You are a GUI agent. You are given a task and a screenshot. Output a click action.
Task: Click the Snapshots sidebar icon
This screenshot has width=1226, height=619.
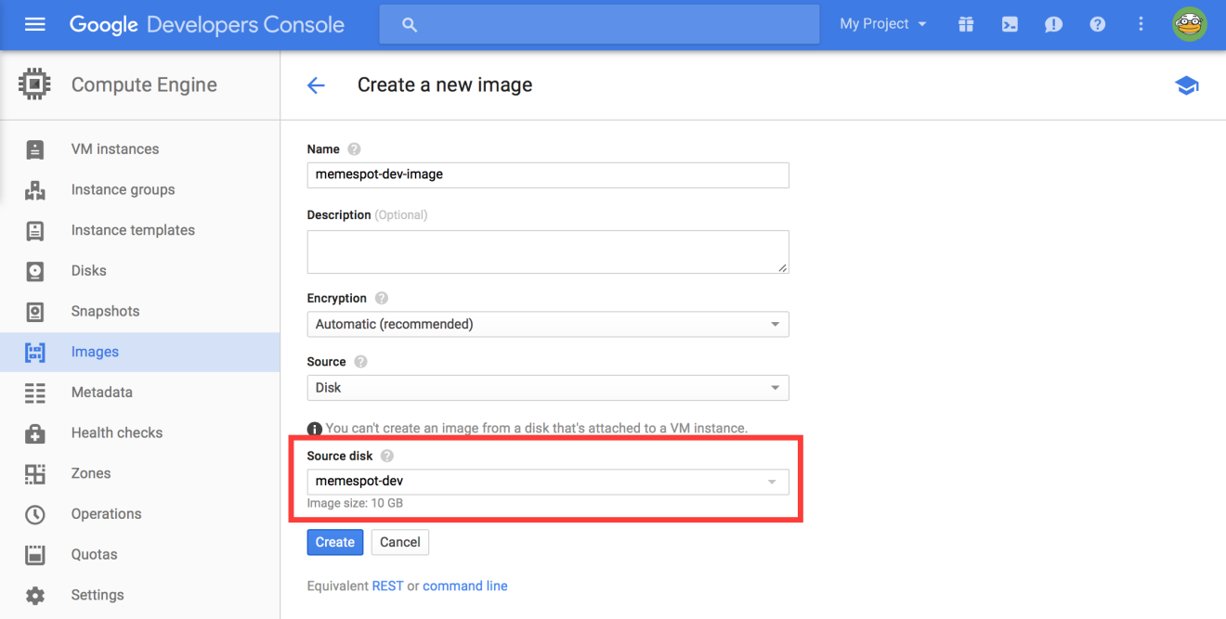coord(35,311)
